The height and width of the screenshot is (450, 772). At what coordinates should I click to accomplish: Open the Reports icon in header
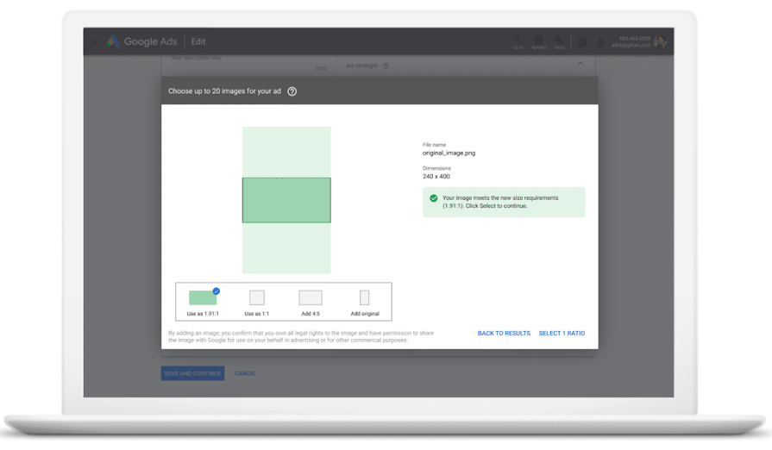pyautogui.click(x=538, y=41)
